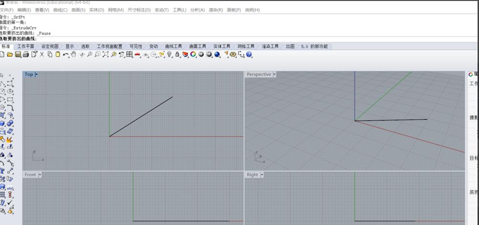Switch to the 可见性 toolbar tab
The image size is (479, 225).
136,47
